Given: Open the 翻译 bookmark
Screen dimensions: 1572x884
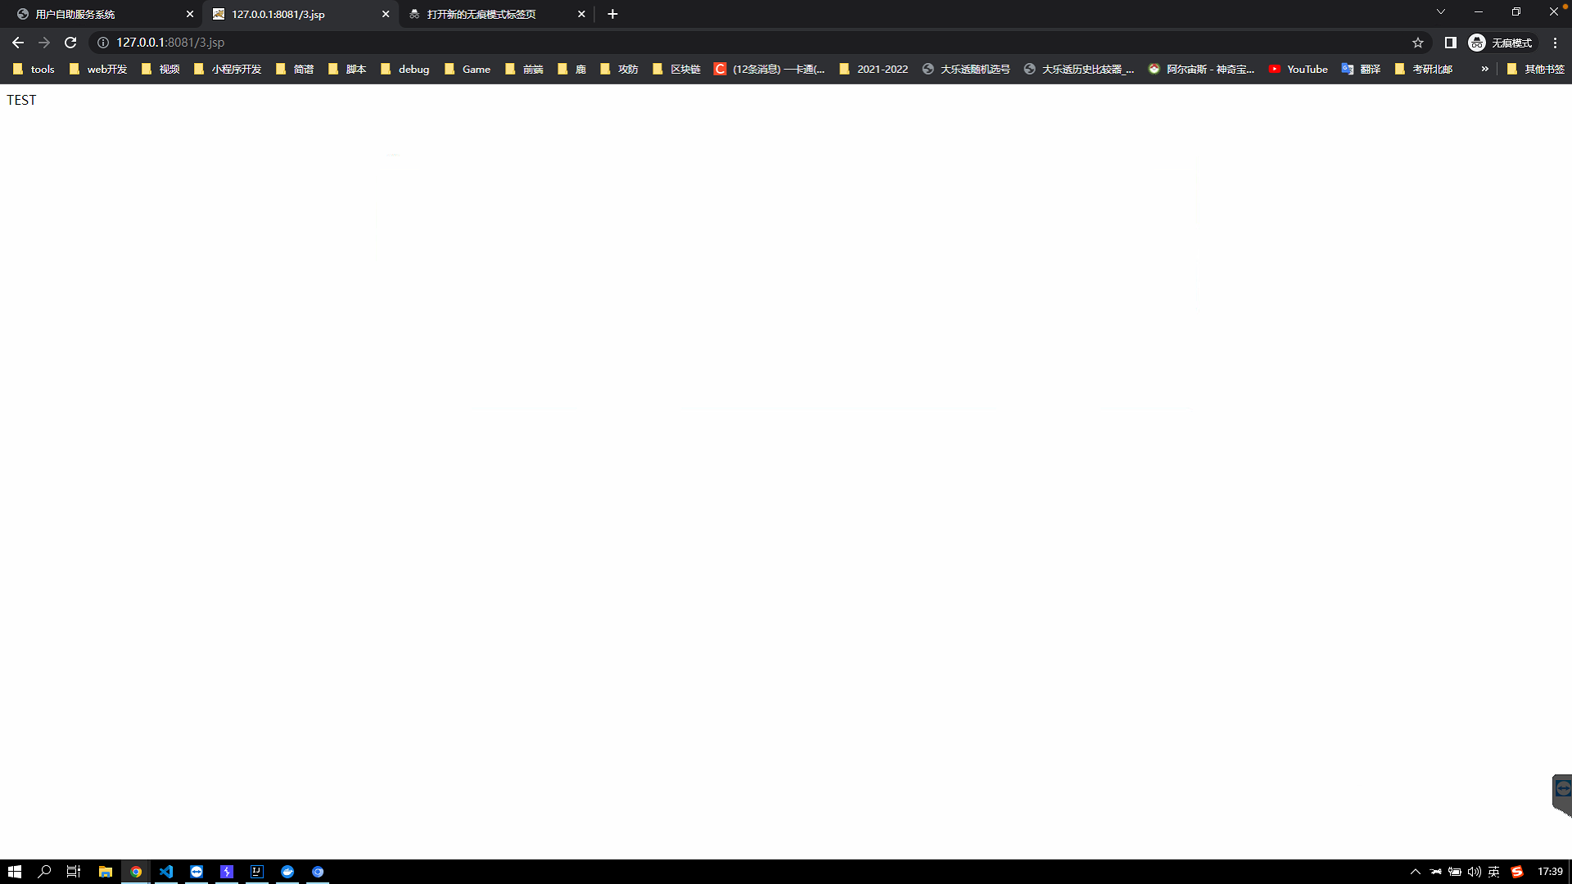Looking at the screenshot, I should [1361, 70].
